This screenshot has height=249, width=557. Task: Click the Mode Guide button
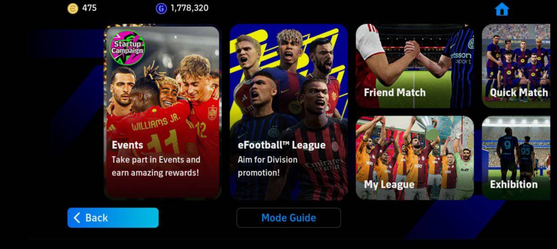(x=289, y=218)
